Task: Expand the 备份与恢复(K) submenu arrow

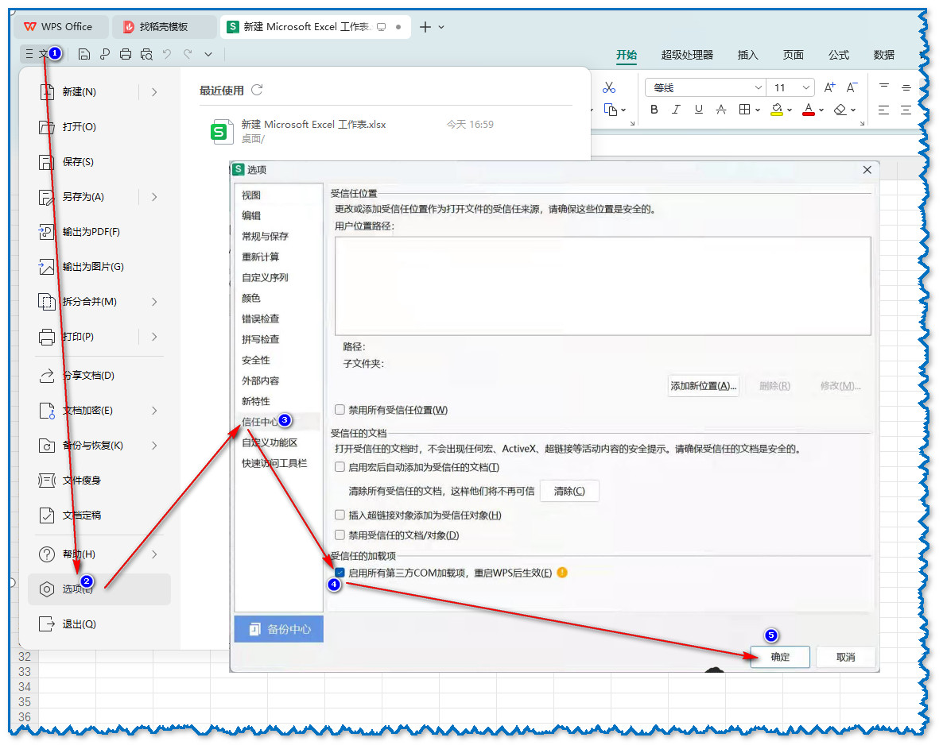Action: (154, 445)
